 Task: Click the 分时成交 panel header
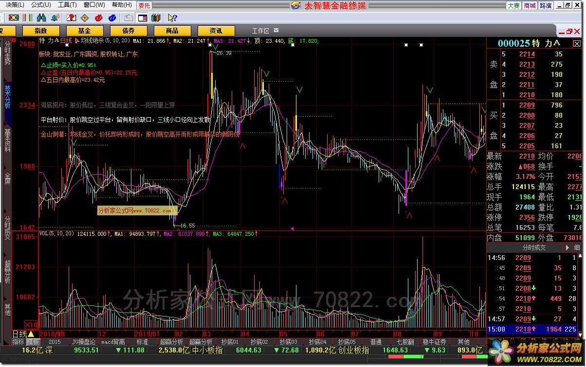534,247
